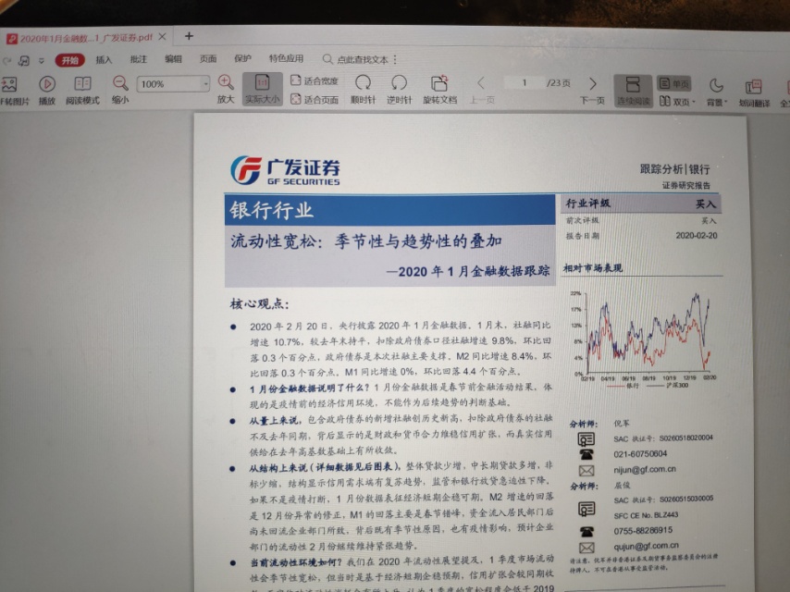Click the 点此查找文本 search box
The width and height of the screenshot is (790, 592).
pos(356,59)
